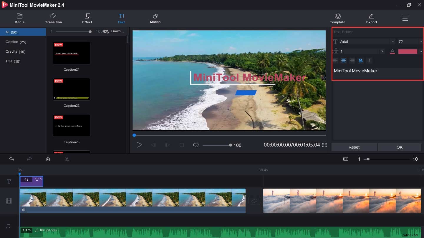Undo the last action
Screen dimensions: 424x238
(x=11, y=159)
